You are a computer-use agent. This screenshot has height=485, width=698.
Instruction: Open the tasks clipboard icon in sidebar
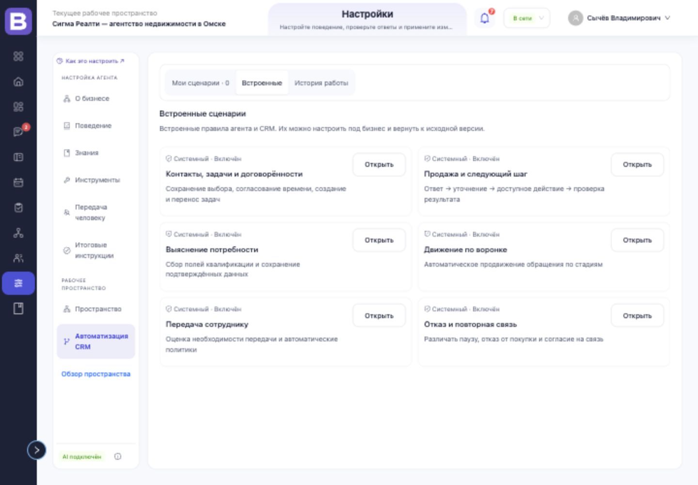point(18,208)
